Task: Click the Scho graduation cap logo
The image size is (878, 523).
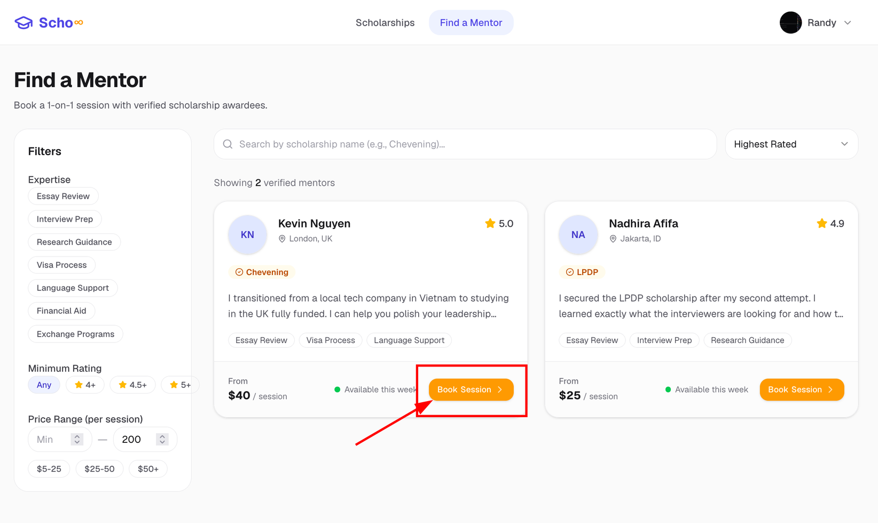Action: point(23,22)
